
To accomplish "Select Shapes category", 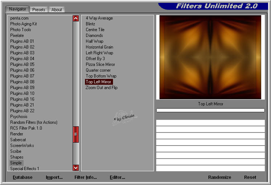I will (x=17, y=157).
